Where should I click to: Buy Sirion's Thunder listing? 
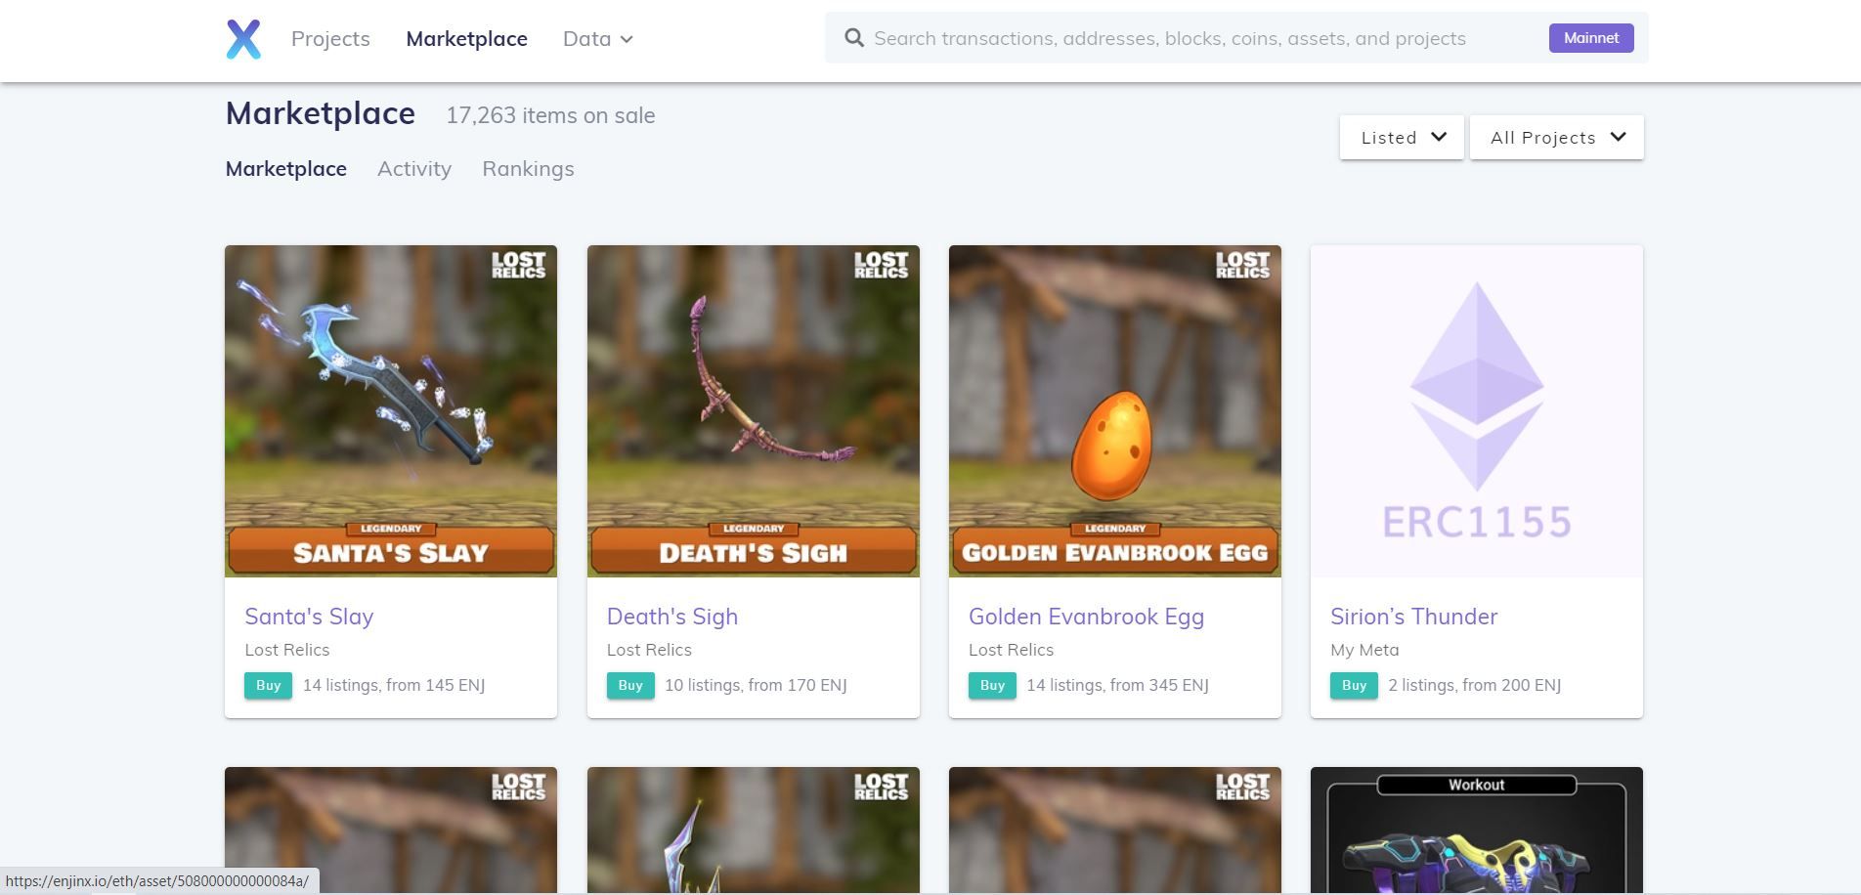pyautogui.click(x=1354, y=686)
